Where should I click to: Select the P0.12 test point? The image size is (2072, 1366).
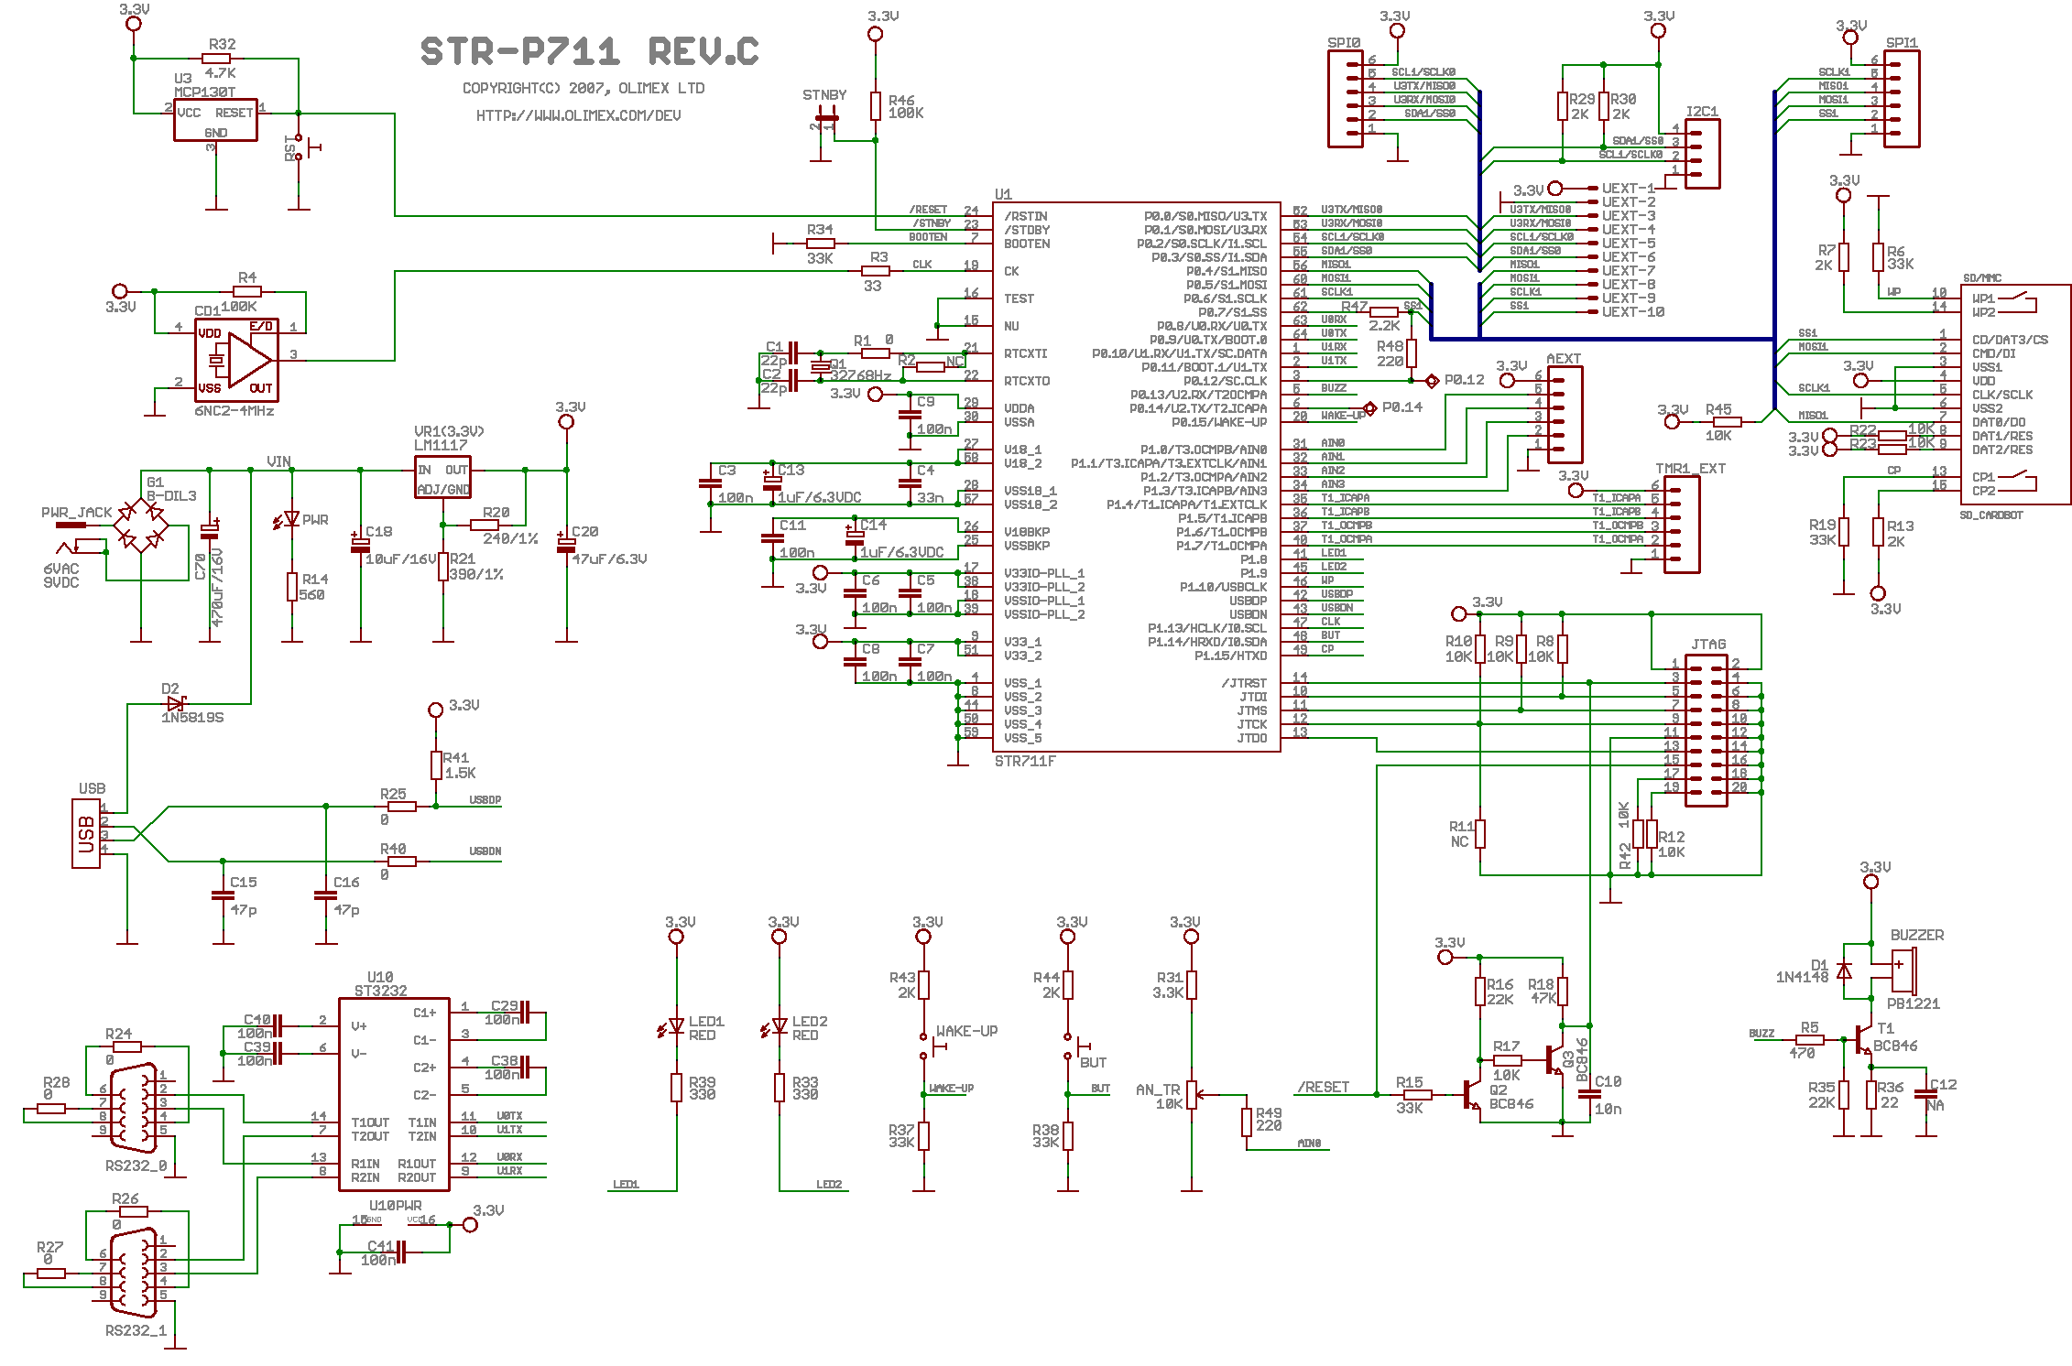click(x=1432, y=381)
